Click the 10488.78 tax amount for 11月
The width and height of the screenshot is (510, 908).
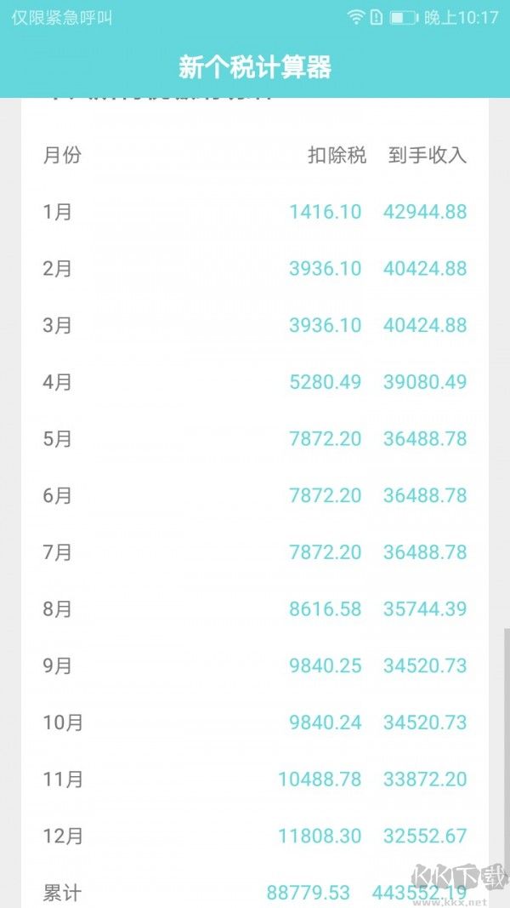[320, 780]
